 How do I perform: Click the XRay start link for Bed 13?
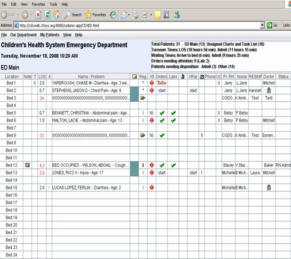point(193,173)
